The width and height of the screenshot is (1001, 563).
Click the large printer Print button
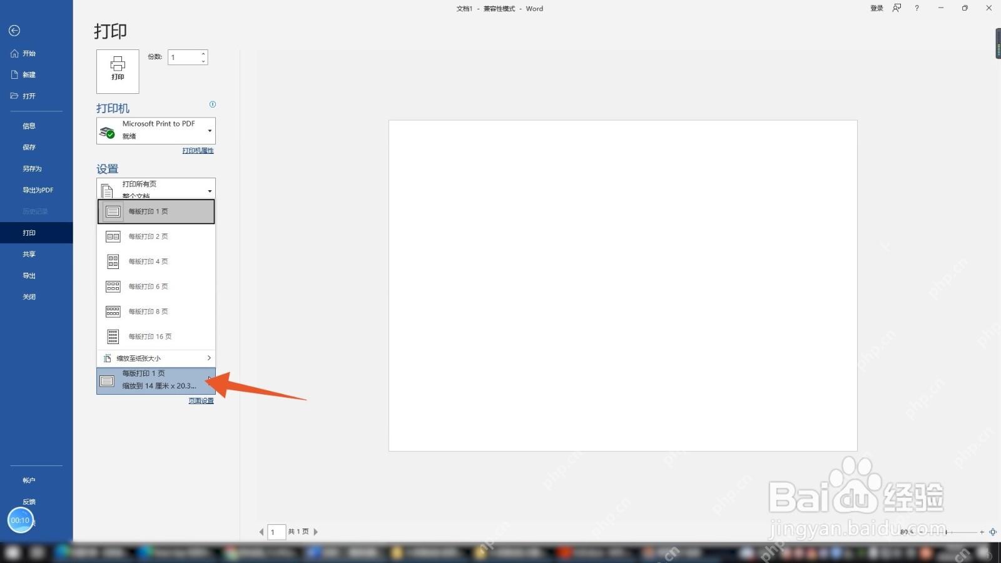[x=118, y=71]
